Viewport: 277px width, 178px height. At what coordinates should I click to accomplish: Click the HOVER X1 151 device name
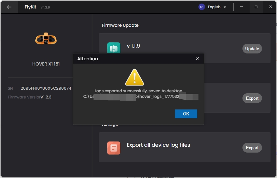(46, 64)
